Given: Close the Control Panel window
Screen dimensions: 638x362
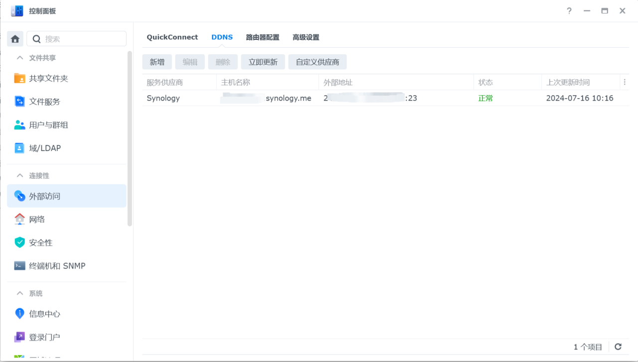Looking at the screenshot, I should click(x=623, y=11).
